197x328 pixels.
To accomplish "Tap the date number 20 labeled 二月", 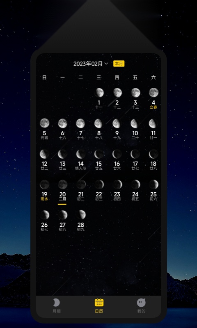I will pyautogui.click(x=63, y=194).
